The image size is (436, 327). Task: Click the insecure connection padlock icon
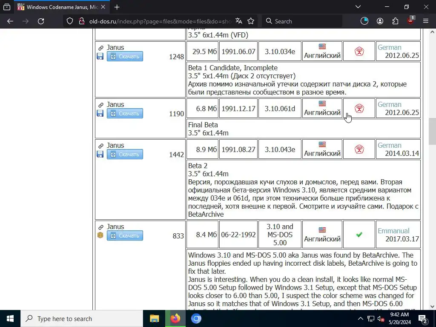(x=81, y=21)
